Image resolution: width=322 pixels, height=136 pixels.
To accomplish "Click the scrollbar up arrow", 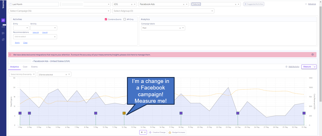I will [321, 2].
